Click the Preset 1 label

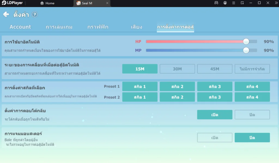point(112,86)
